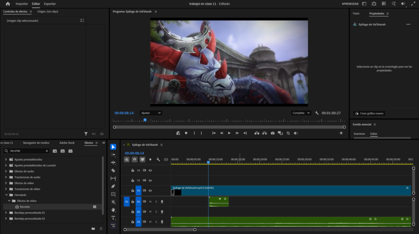Click the Lift button
The height and width of the screenshot is (234, 419).
pos(257,133)
